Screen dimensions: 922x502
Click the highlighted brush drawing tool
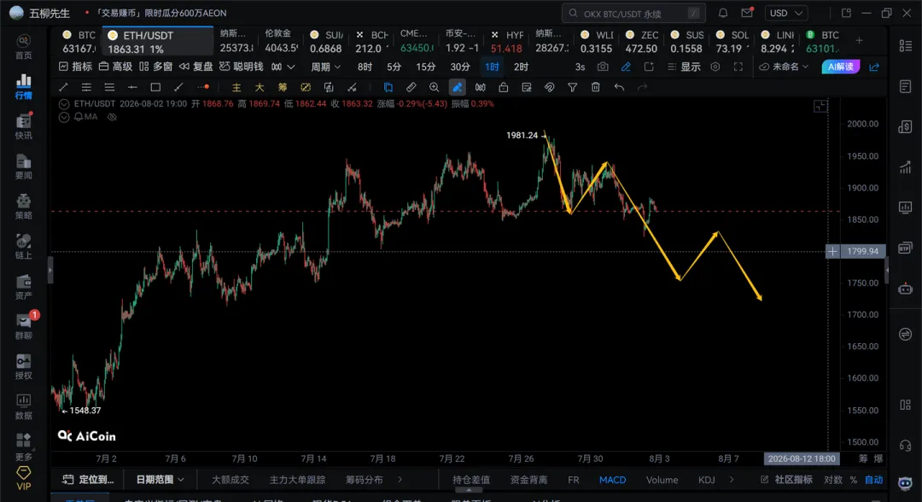[x=457, y=87]
